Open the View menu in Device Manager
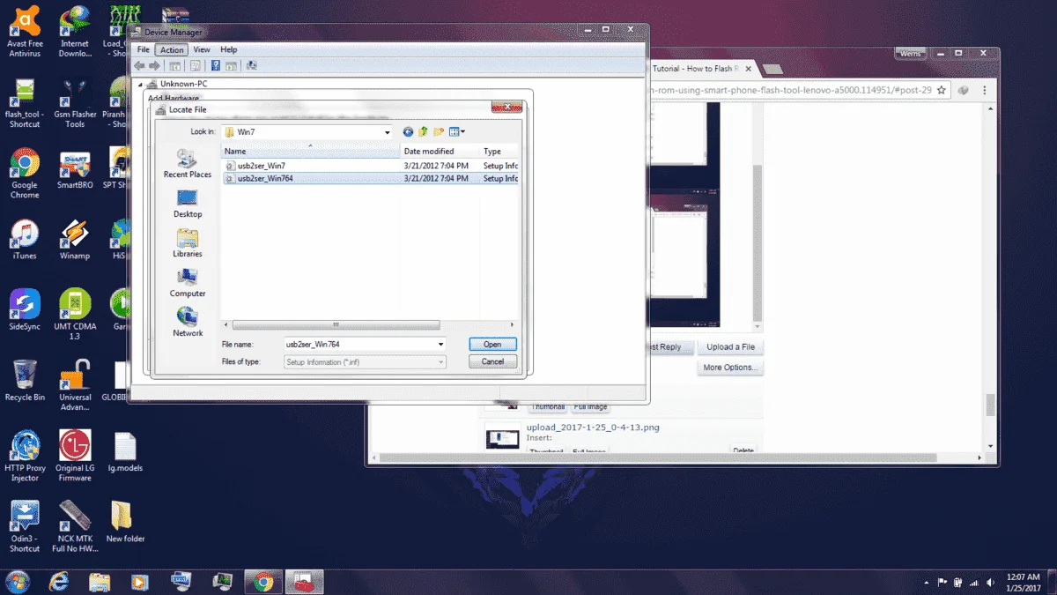This screenshot has width=1057, height=595. click(x=202, y=50)
